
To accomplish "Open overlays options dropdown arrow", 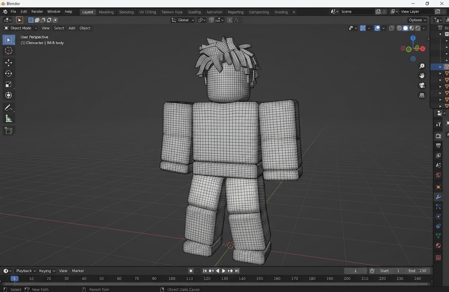I will click(x=383, y=28).
